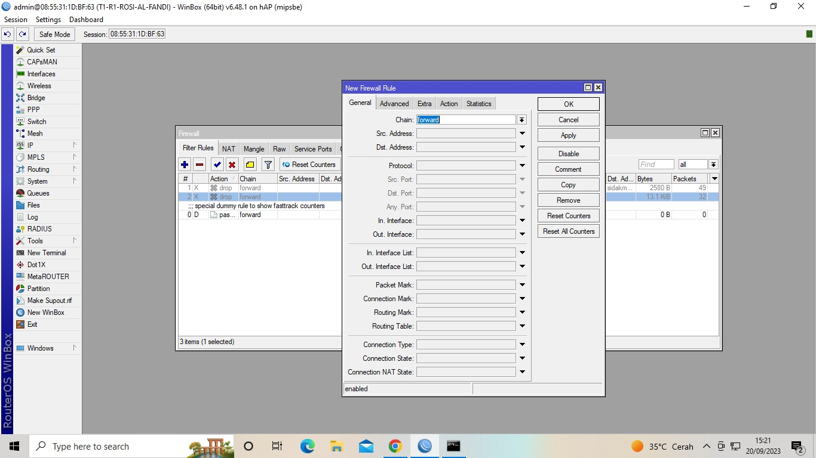Open Queues menu item
The image size is (816, 458).
[38, 193]
